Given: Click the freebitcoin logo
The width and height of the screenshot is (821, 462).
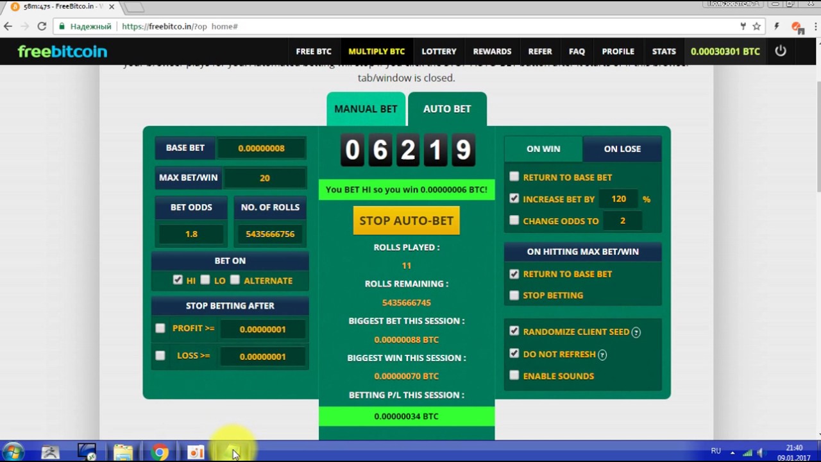Looking at the screenshot, I should click(62, 51).
